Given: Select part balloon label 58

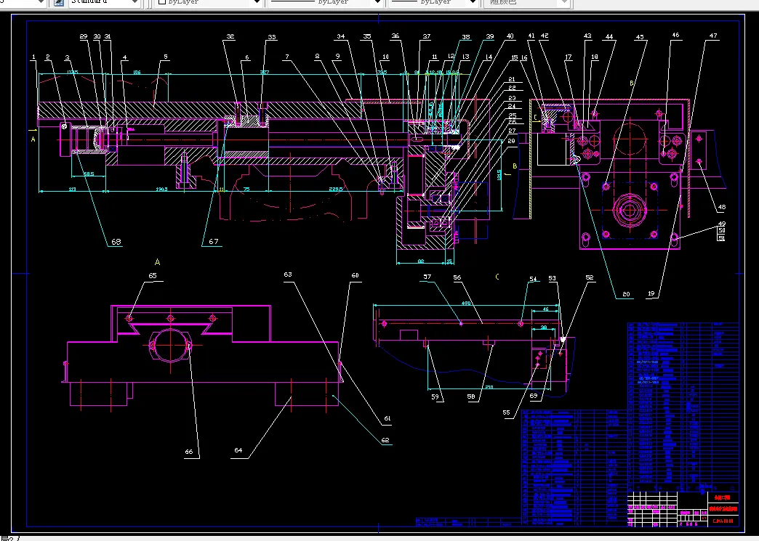Looking at the screenshot, I should pyautogui.click(x=471, y=397).
